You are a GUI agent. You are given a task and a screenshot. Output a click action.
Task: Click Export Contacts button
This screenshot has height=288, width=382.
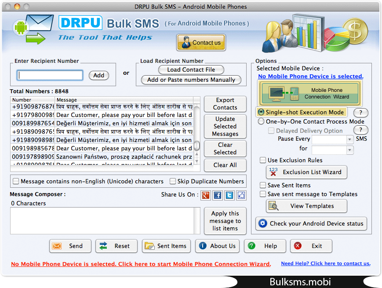(225, 104)
